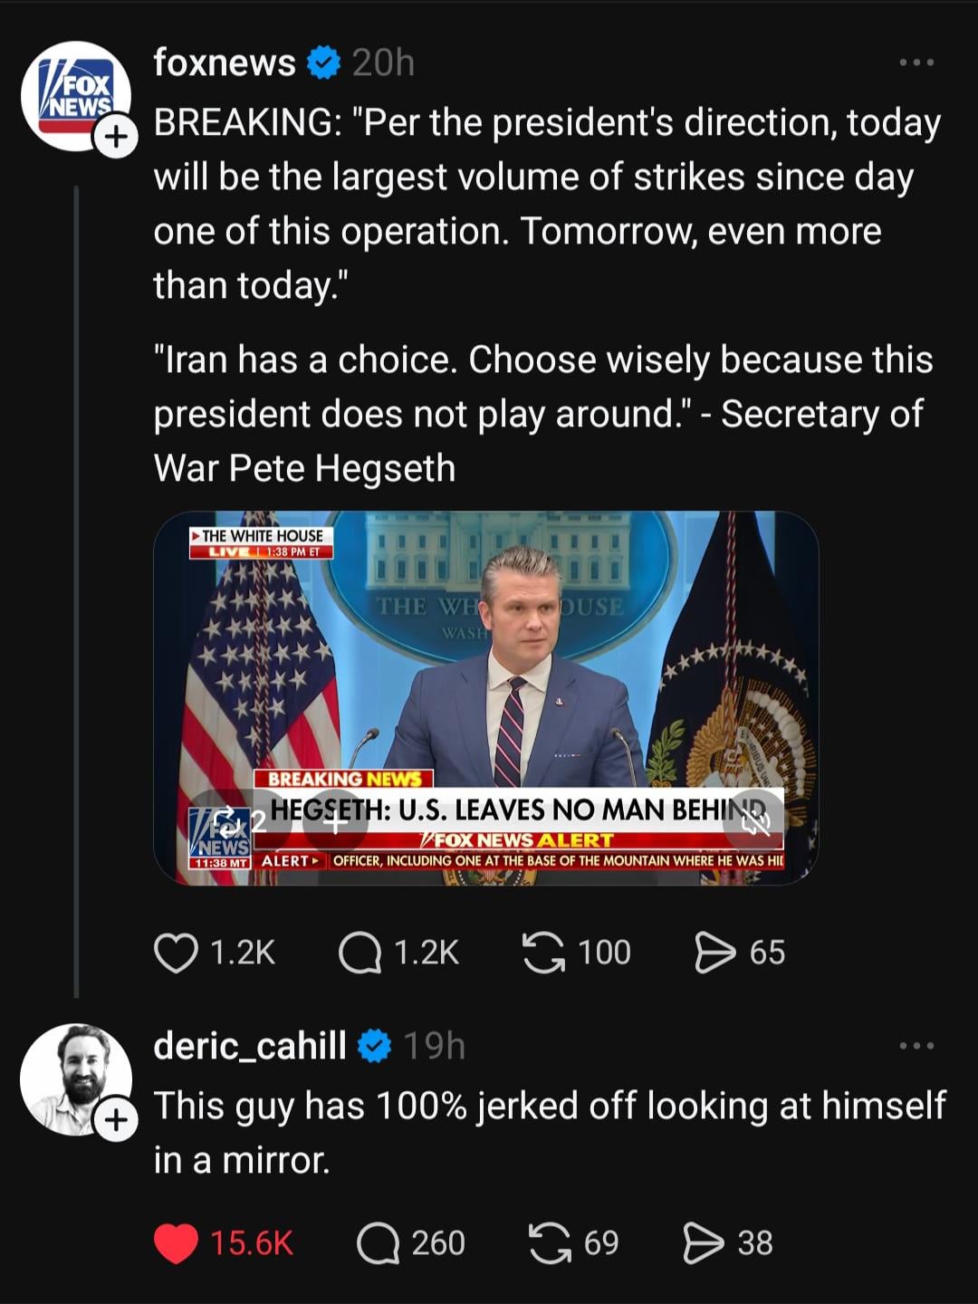Reply to deric_cahill's comment
This screenshot has width=978, height=1304.
click(x=378, y=1243)
